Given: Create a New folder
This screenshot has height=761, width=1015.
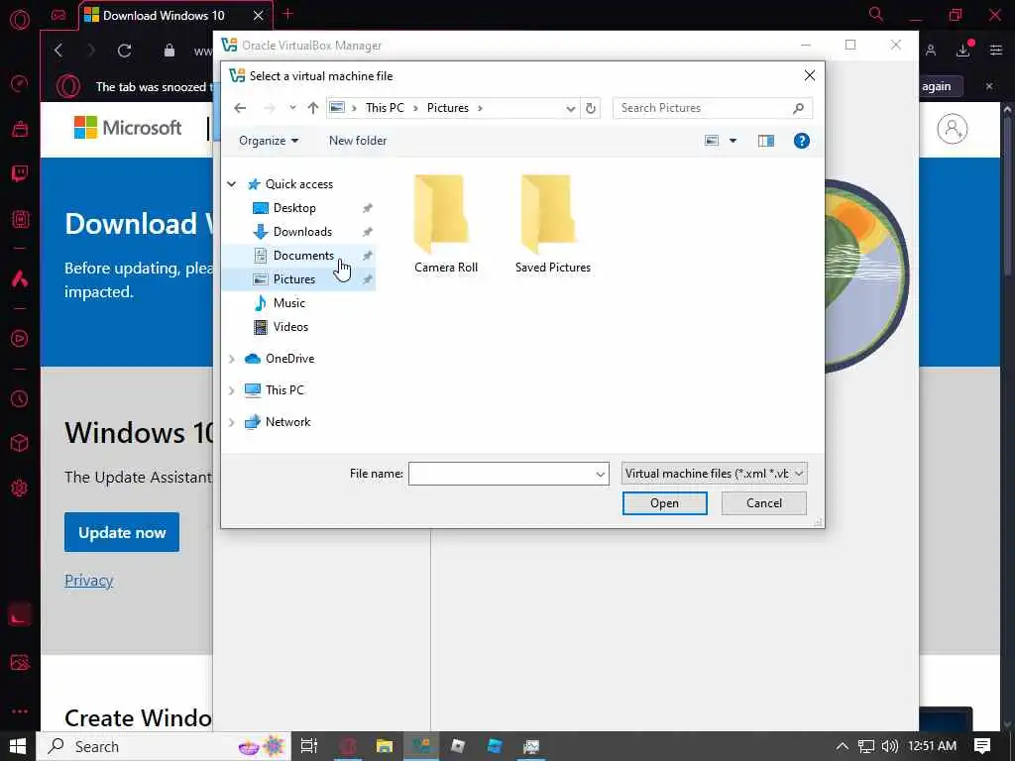Looking at the screenshot, I should (357, 141).
